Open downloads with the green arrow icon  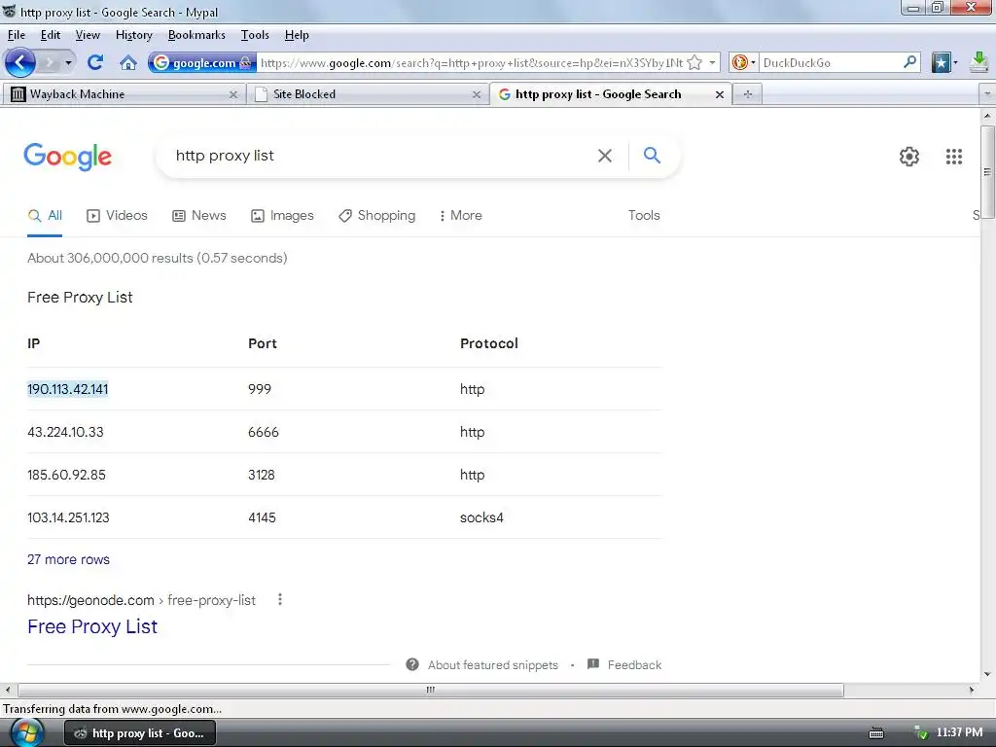[x=979, y=61]
